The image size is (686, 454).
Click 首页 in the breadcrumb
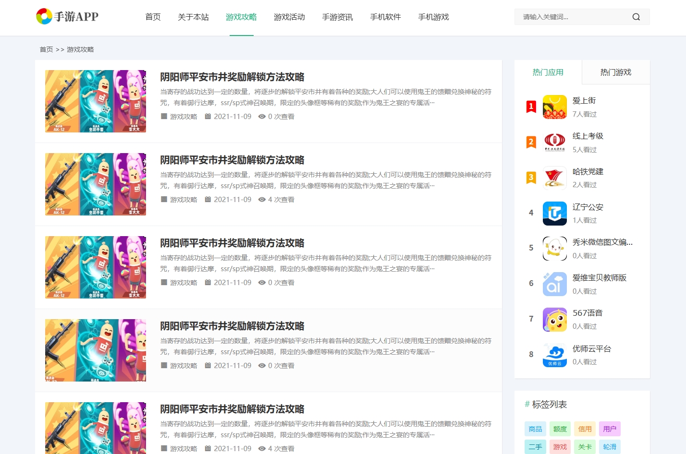(46, 49)
